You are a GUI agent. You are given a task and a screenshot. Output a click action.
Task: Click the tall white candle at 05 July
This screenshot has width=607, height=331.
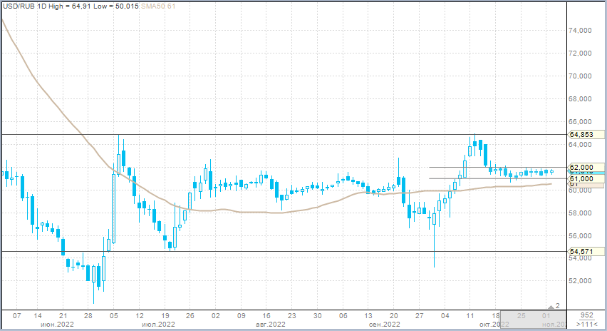(113, 207)
